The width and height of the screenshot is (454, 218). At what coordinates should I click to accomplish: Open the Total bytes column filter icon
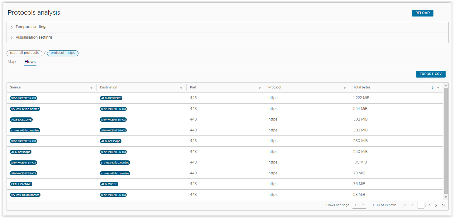[438, 88]
